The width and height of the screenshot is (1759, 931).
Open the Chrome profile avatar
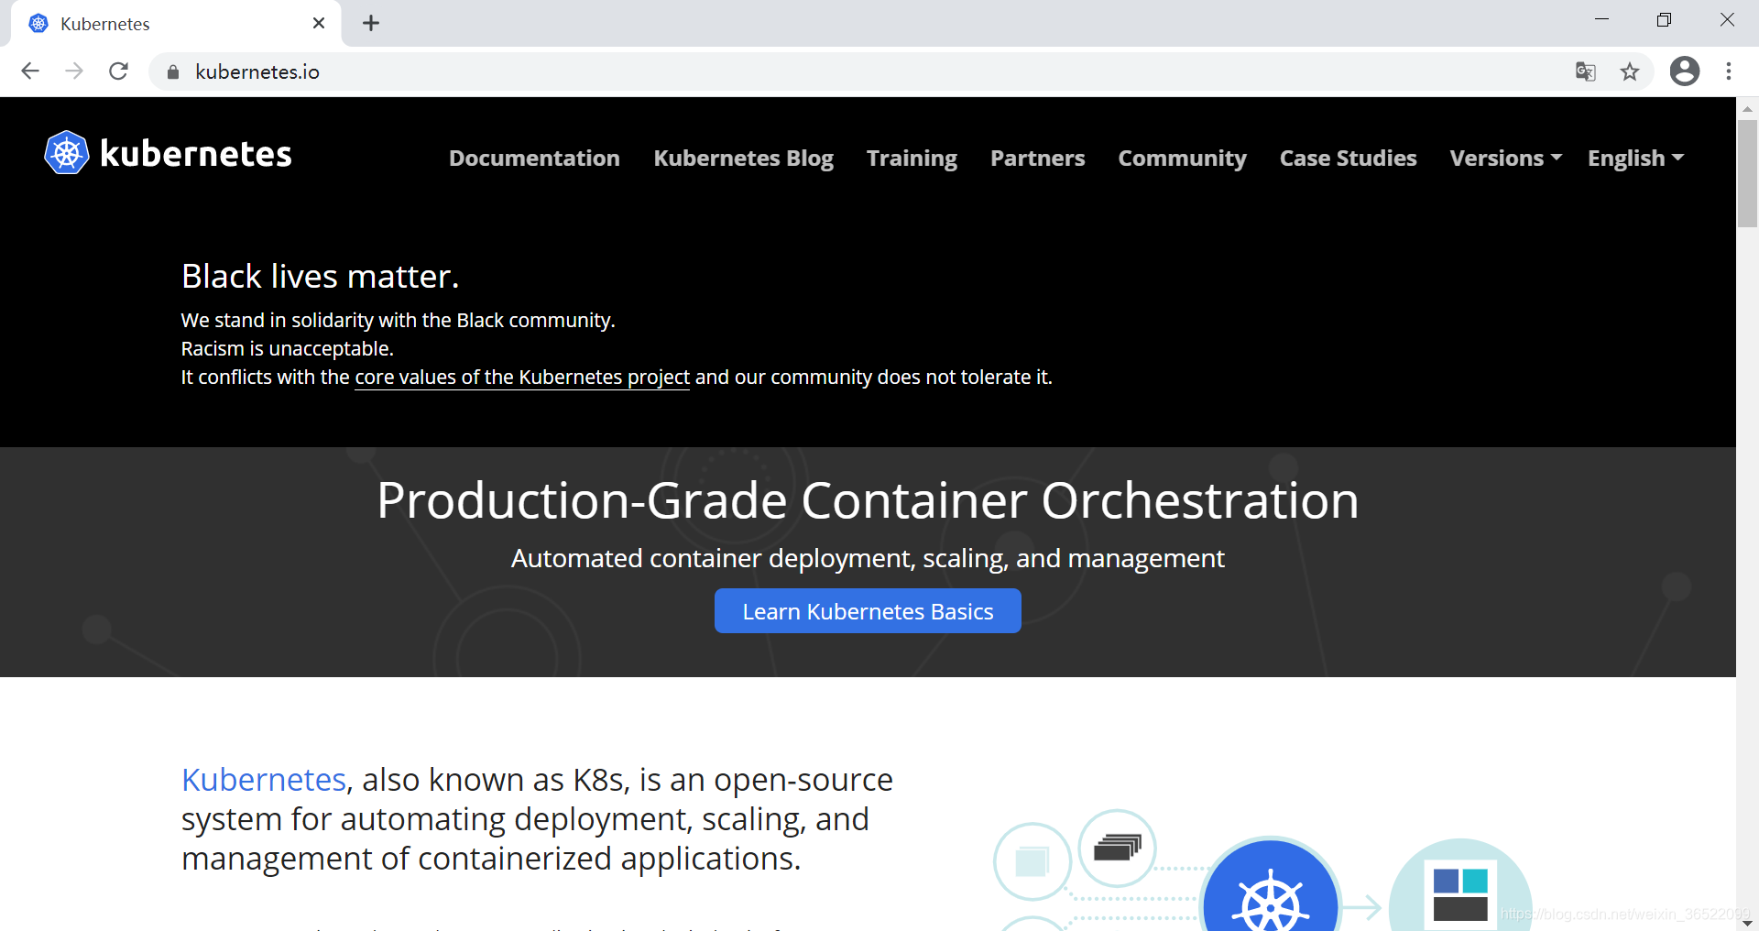pos(1684,71)
